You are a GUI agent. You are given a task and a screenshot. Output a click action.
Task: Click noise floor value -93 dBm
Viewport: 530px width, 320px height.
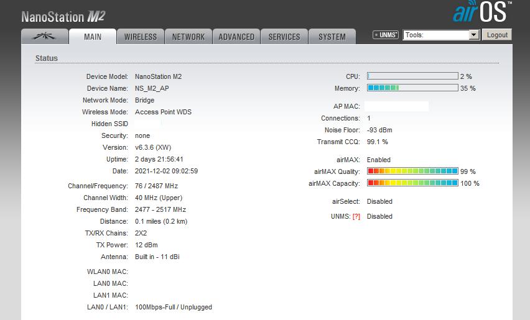point(379,130)
